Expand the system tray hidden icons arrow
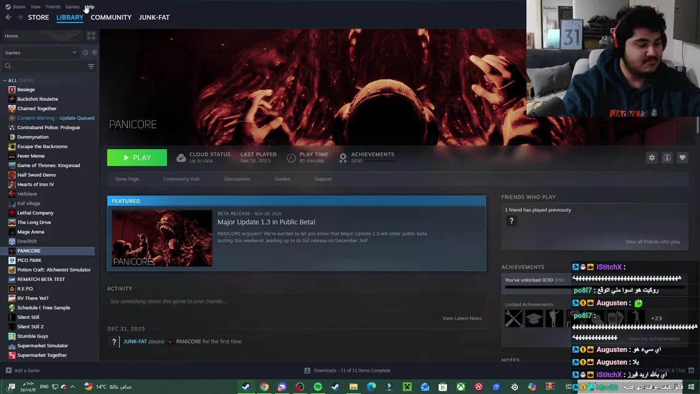This screenshot has height=394, width=700. tap(72, 387)
